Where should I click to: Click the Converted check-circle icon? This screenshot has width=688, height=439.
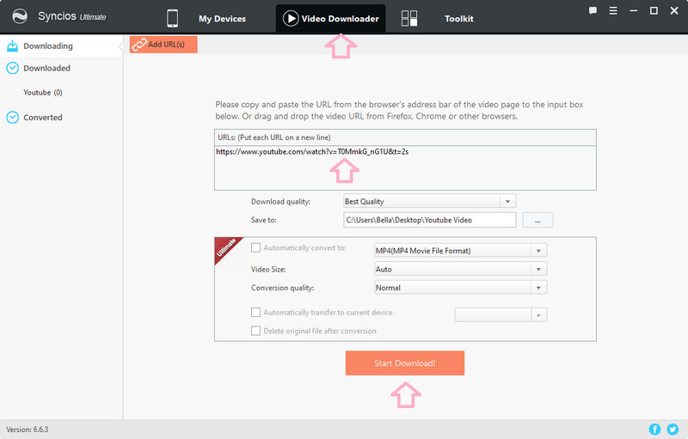pyautogui.click(x=12, y=118)
